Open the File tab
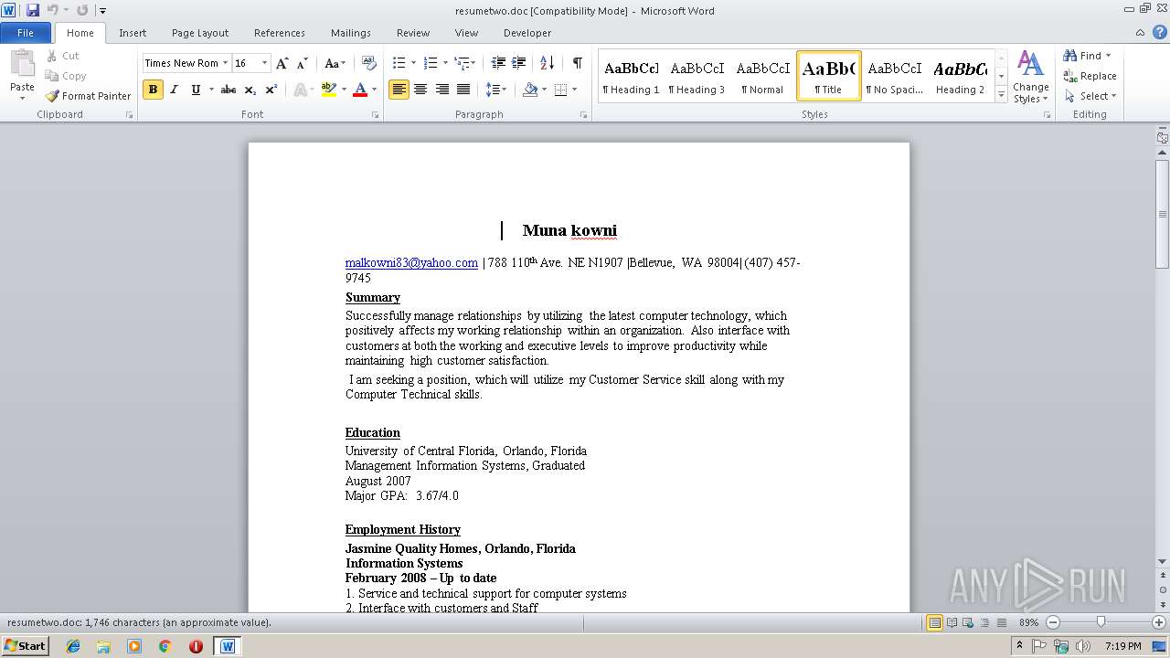Screen dimensions: 1170x658 point(26,33)
